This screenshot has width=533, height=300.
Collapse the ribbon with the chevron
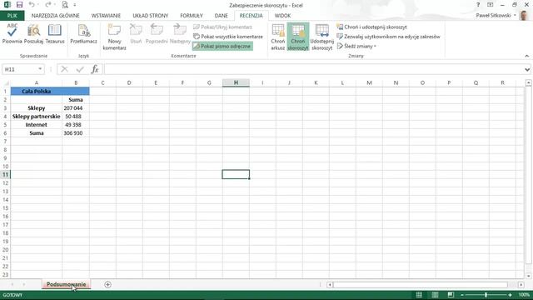(x=527, y=56)
